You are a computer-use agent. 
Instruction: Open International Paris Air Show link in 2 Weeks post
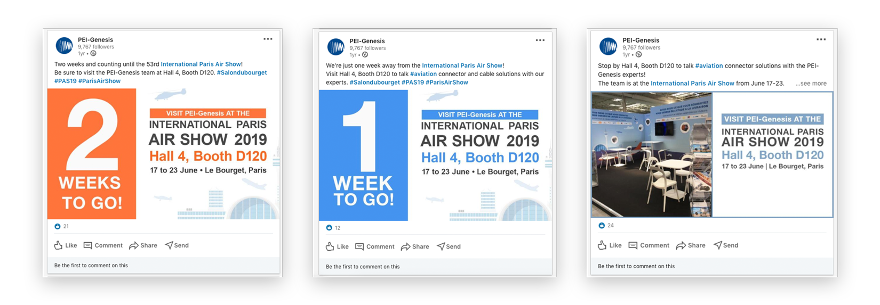tap(201, 64)
